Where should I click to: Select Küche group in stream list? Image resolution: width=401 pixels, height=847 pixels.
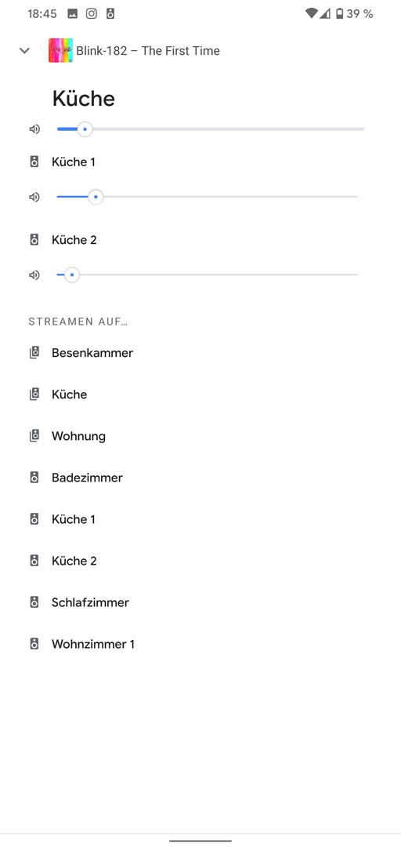200,394
